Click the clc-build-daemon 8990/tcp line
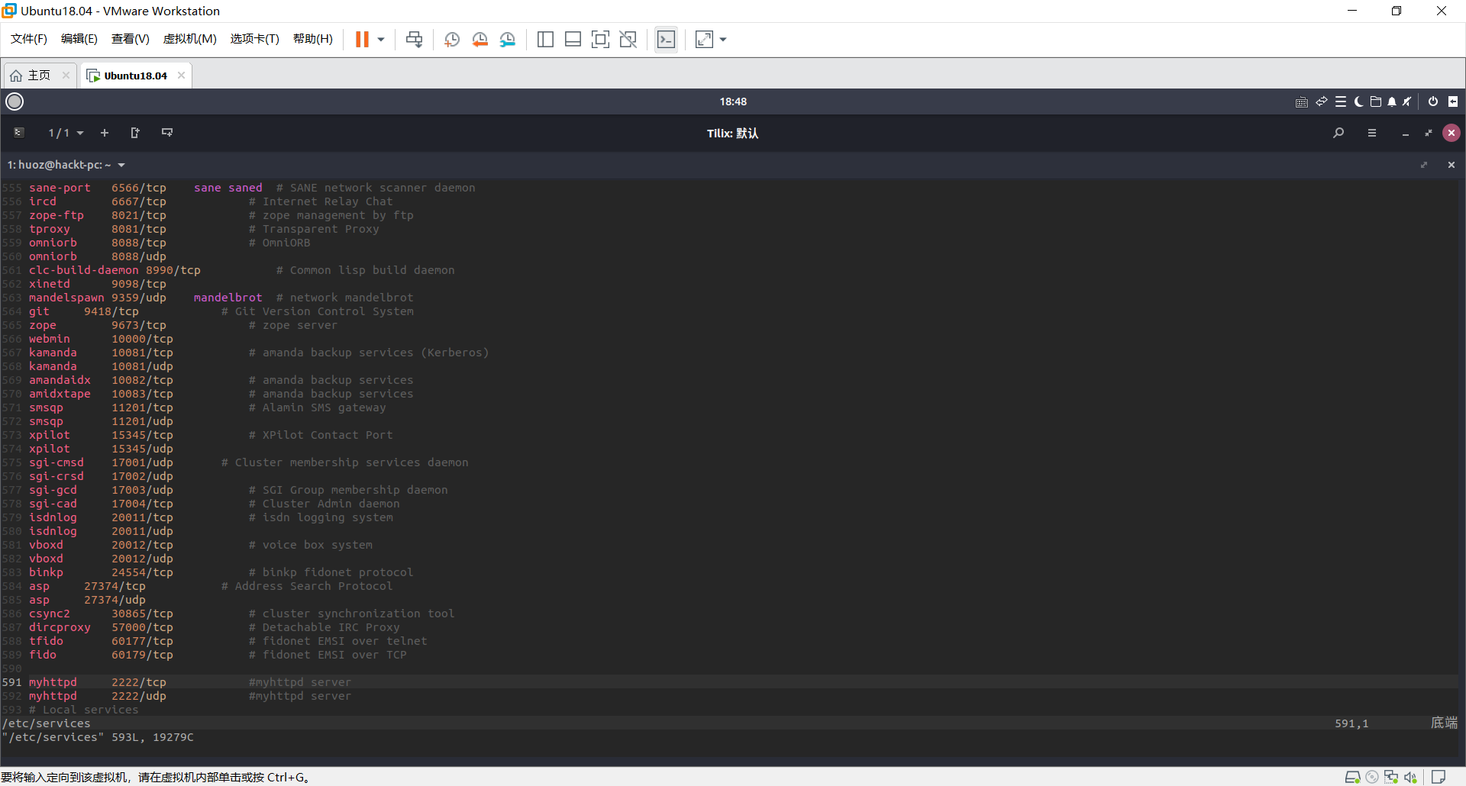This screenshot has height=786, width=1466. (x=242, y=270)
